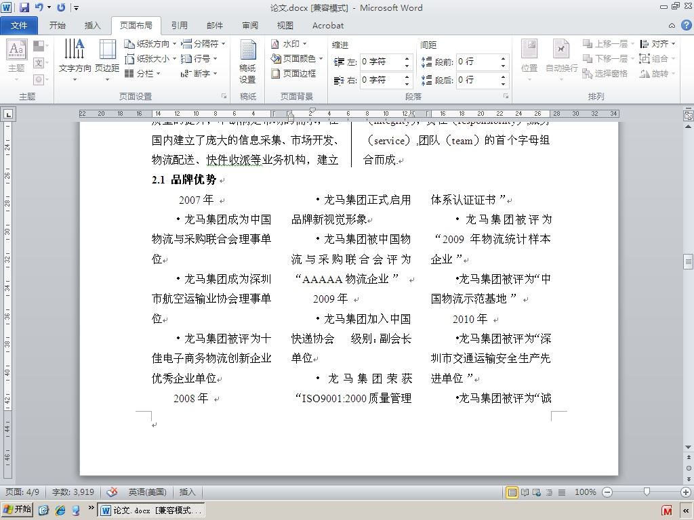The width and height of the screenshot is (694, 520).
Task: Switch to the Insert (插入) tab
Action: [x=92, y=26]
